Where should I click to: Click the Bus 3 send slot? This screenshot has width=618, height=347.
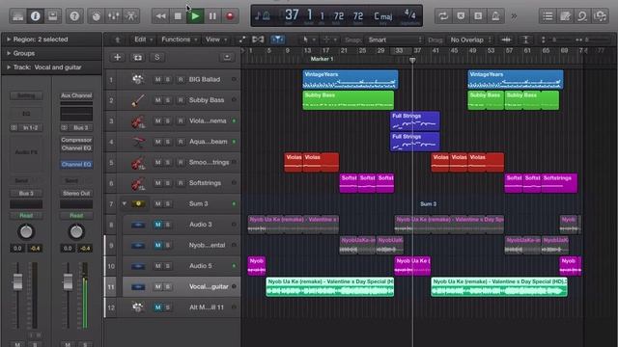(x=26, y=193)
